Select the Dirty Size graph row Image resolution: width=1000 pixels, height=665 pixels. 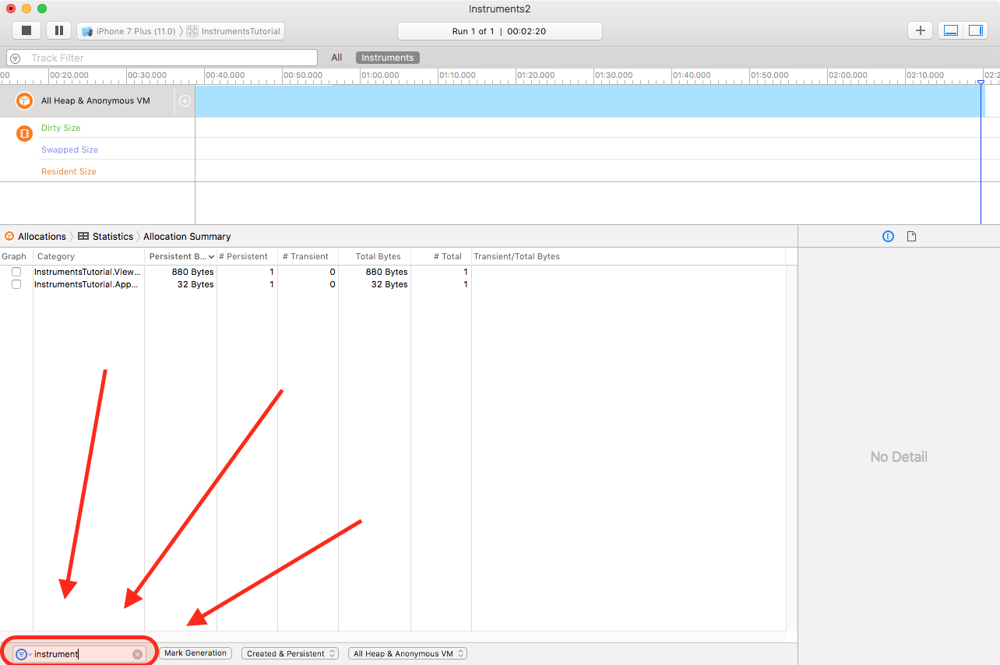coord(61,128)
